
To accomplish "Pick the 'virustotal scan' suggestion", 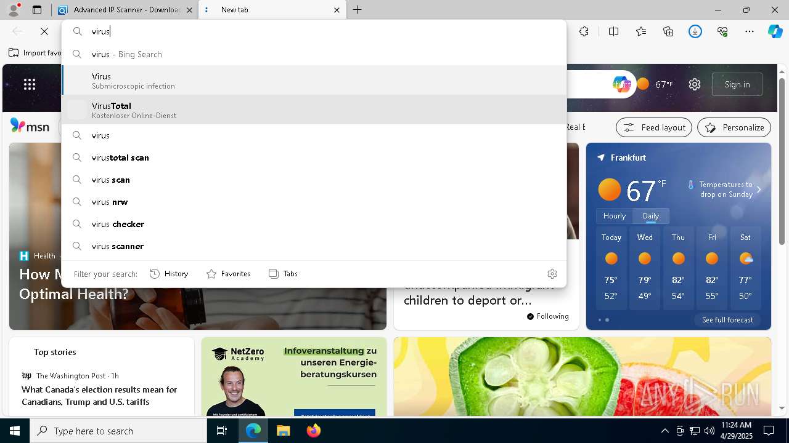I will pos(314,158).
